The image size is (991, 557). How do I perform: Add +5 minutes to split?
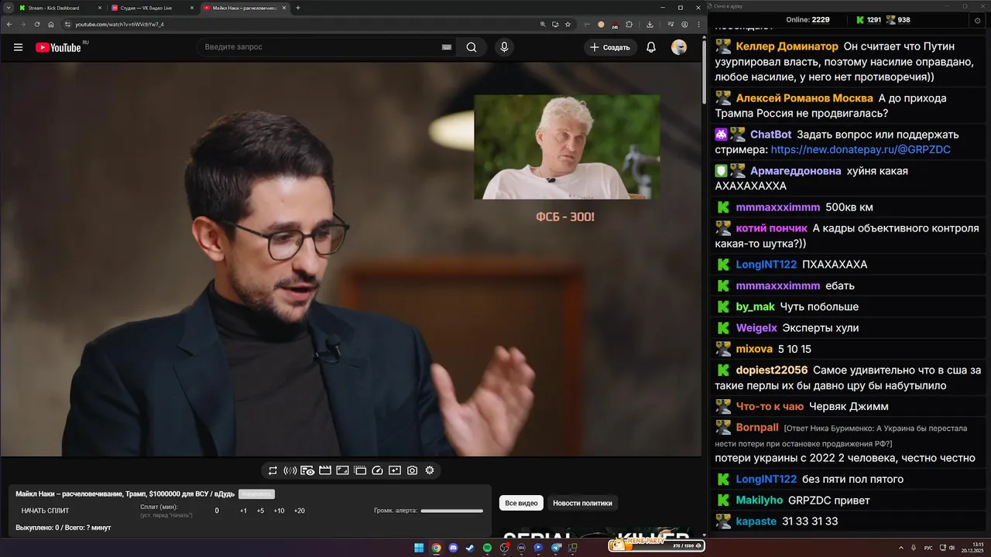point(260,511)
